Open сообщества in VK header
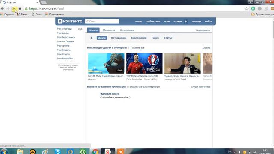The image size is (274, 154). coord(152,21)
